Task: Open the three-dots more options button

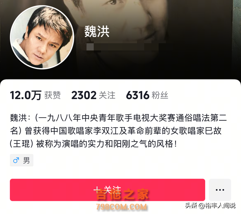Action: coord(220,190)
